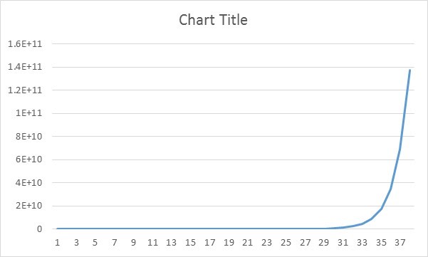Select horizontal axis label 35

381,242
